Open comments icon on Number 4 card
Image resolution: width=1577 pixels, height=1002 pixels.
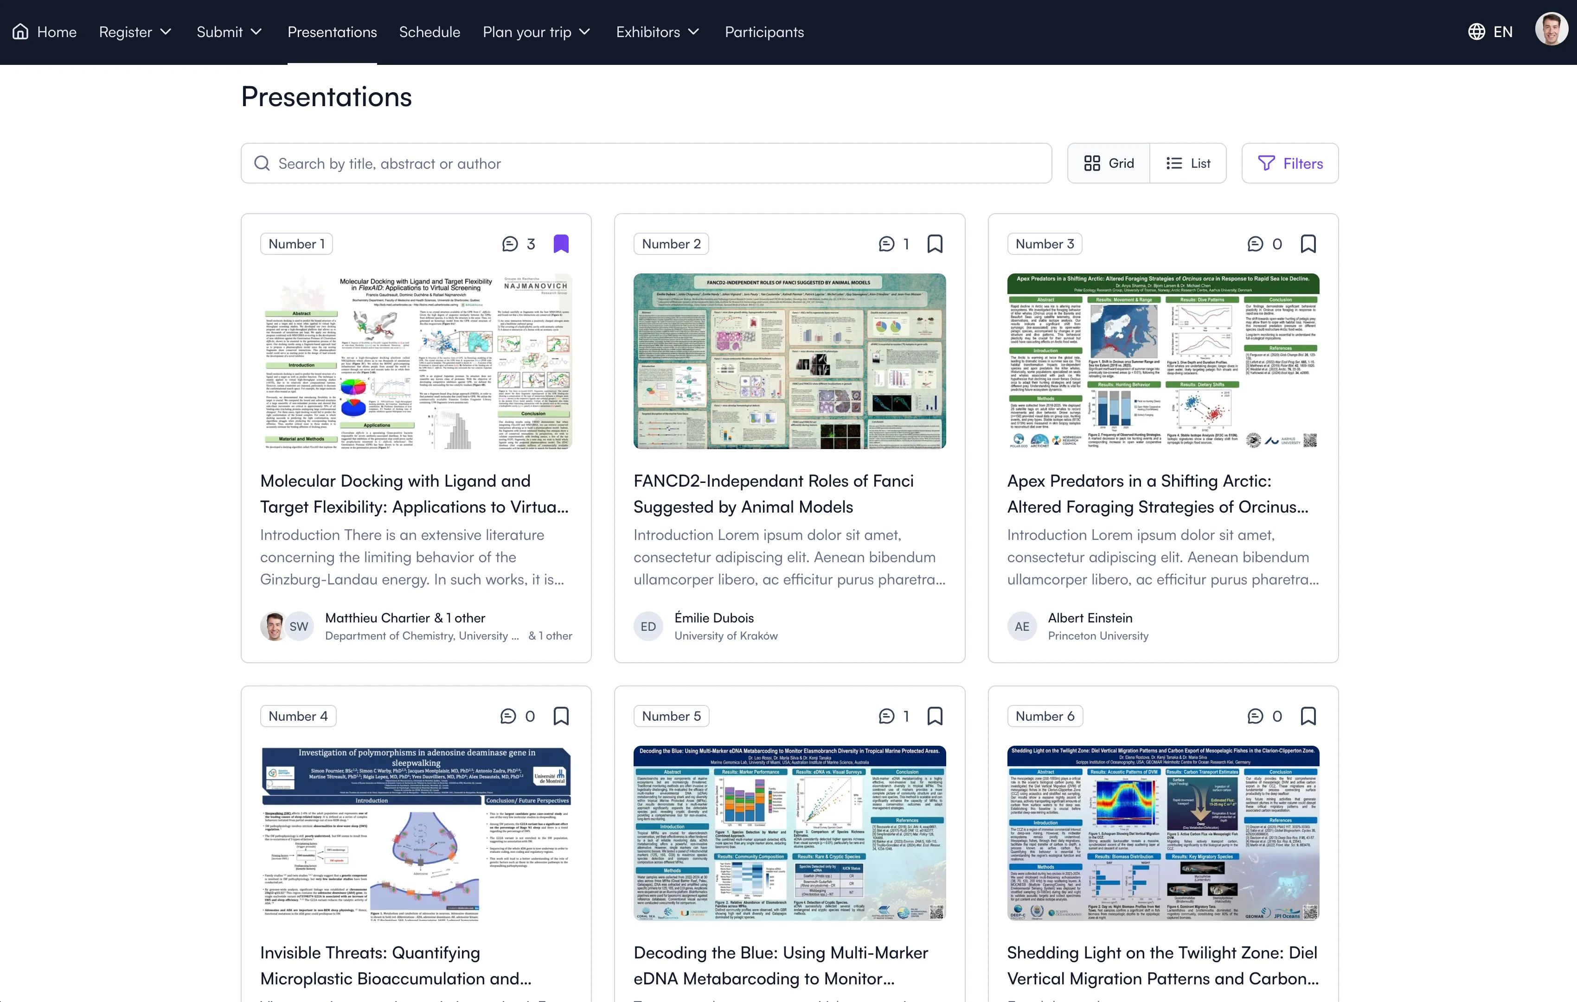[507, 715]
